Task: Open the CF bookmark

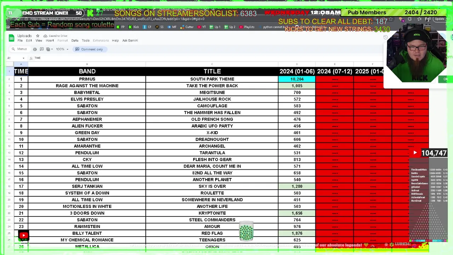Action: 147,27
